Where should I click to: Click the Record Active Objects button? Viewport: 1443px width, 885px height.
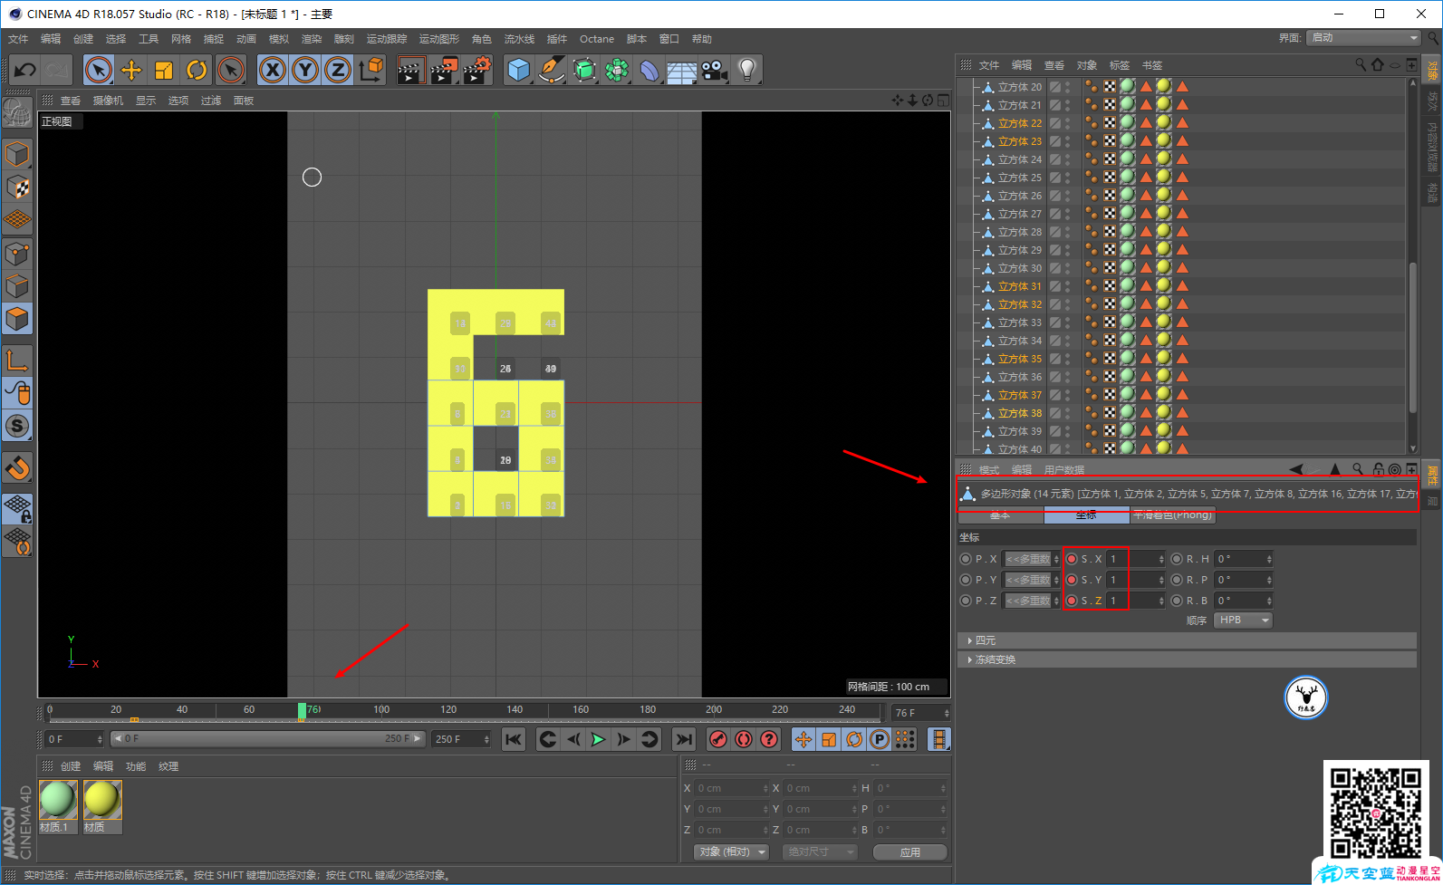(x=718, y=739)
